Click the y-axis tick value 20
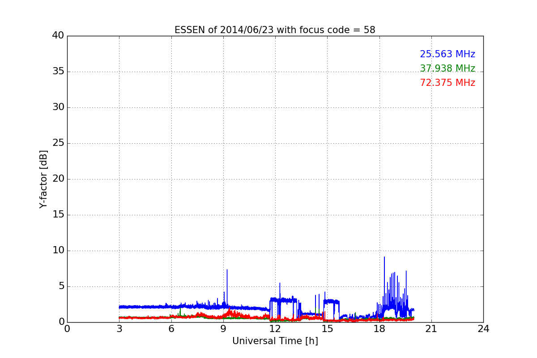This screenshot has width=537, height=358. (x=58, y=179)
